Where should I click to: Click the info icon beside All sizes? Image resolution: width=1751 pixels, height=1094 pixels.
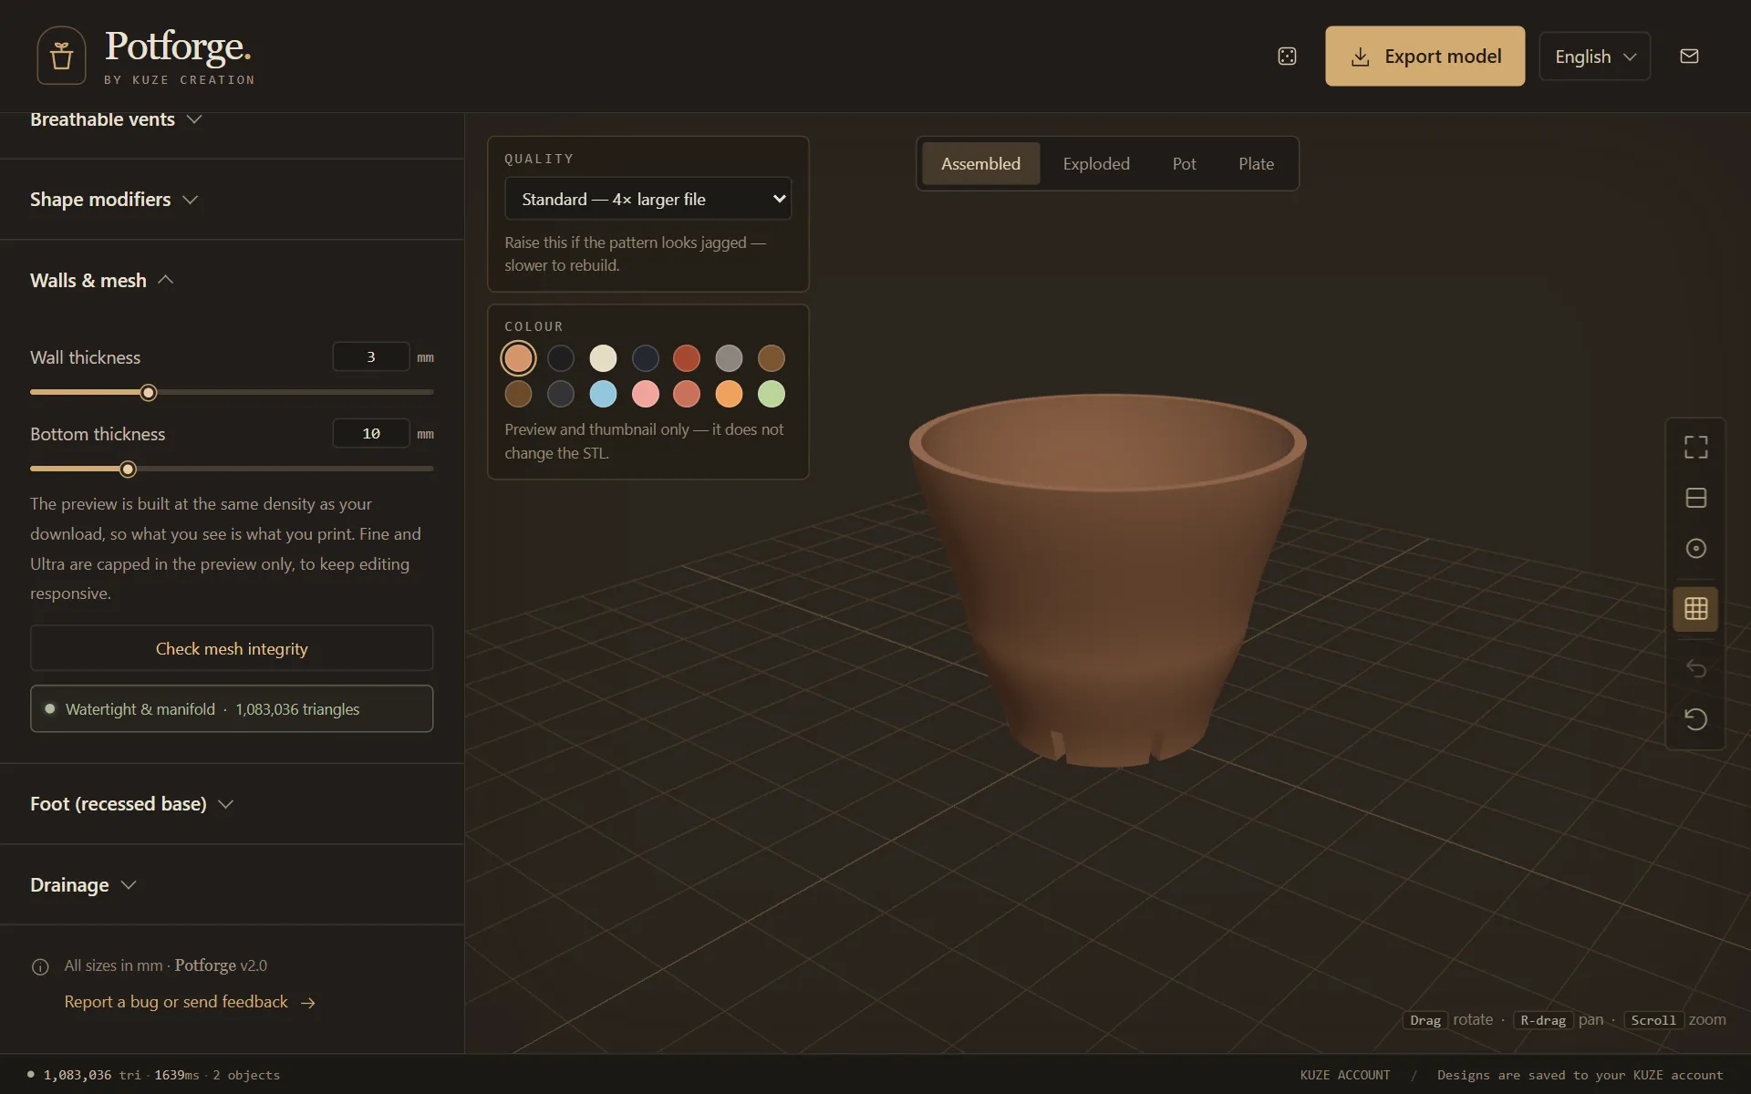(x=40, y=966)
